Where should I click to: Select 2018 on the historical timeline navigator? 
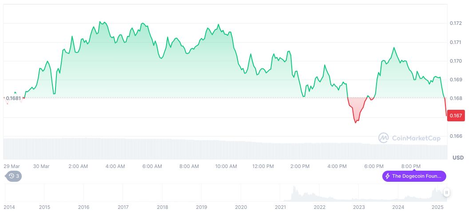(x=163, y=207)
